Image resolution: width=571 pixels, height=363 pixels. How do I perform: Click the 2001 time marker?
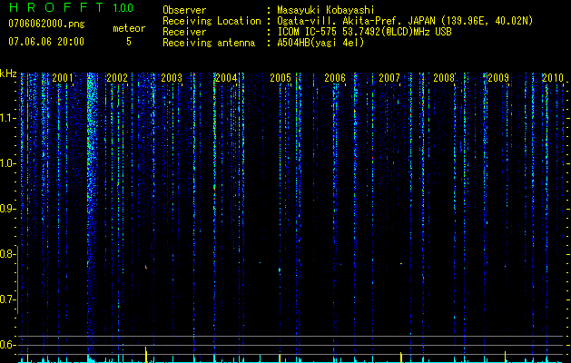click(x=63, y=77)
